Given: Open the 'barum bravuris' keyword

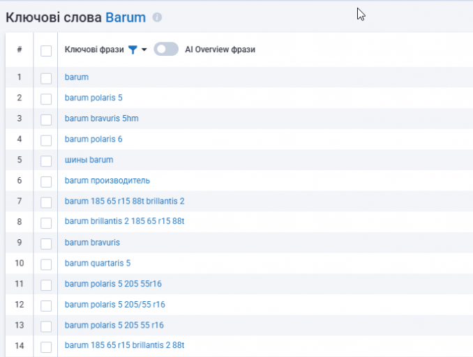Looking at the screenshot, I should (92, 243).
